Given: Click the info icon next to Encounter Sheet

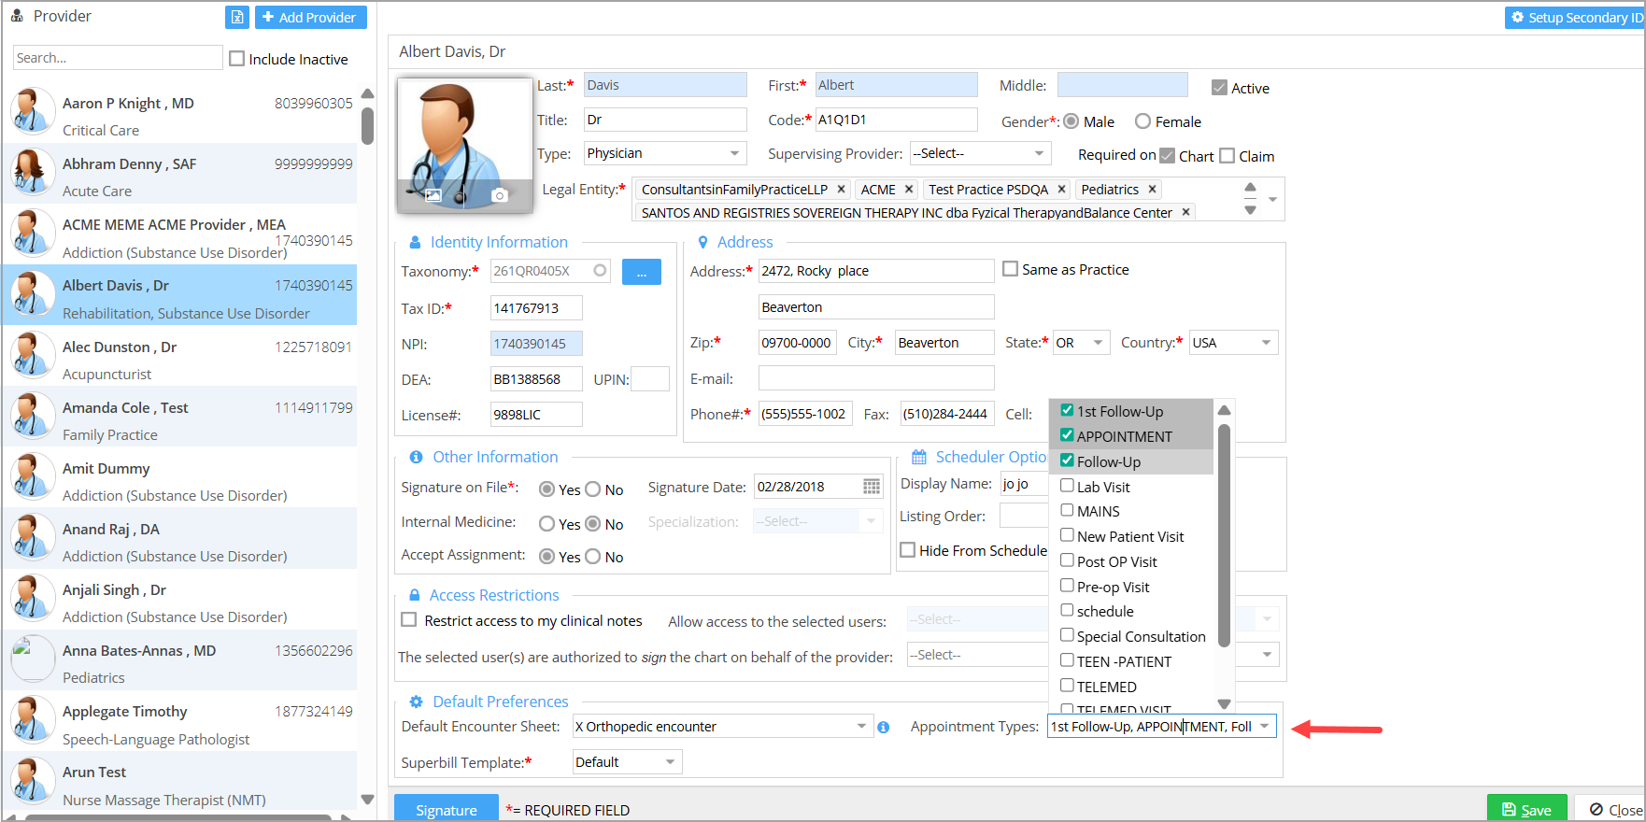Looking at the screenshot, I should 884,727.
